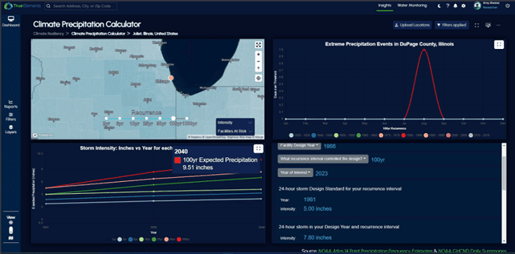
Task: Select the Insights tab
Action: pos(384,6)
